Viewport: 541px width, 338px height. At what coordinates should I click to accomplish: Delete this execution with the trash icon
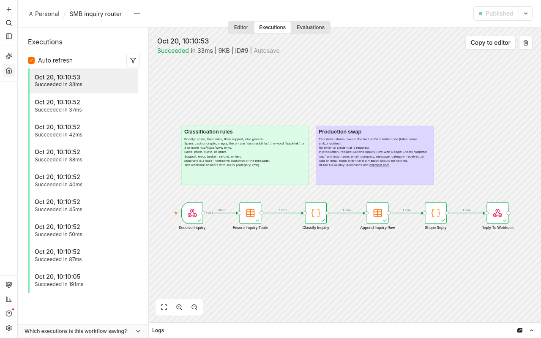coord(526,43)
